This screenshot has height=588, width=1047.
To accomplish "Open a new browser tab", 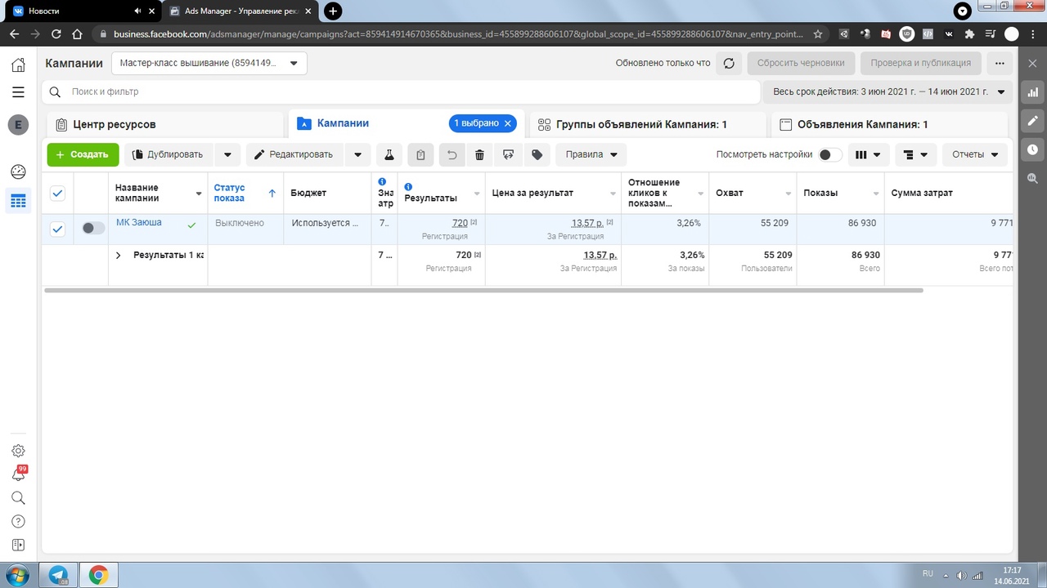I will click(333, 11).
